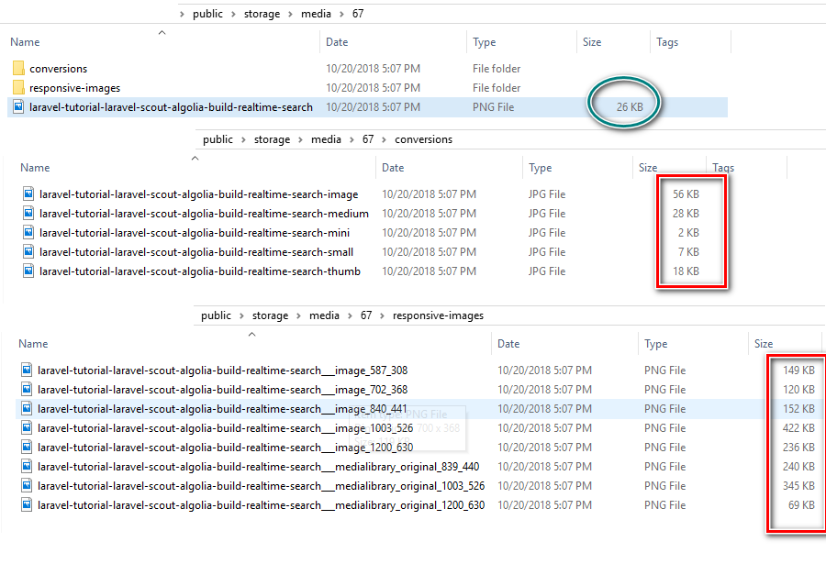Click the 422 KB size value
The image size is (826, 564).
pos(798,428)
